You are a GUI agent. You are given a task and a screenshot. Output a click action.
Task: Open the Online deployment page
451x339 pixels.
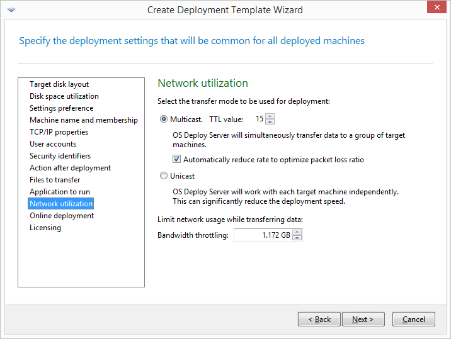pyautogui.click(x=62, y=216)
